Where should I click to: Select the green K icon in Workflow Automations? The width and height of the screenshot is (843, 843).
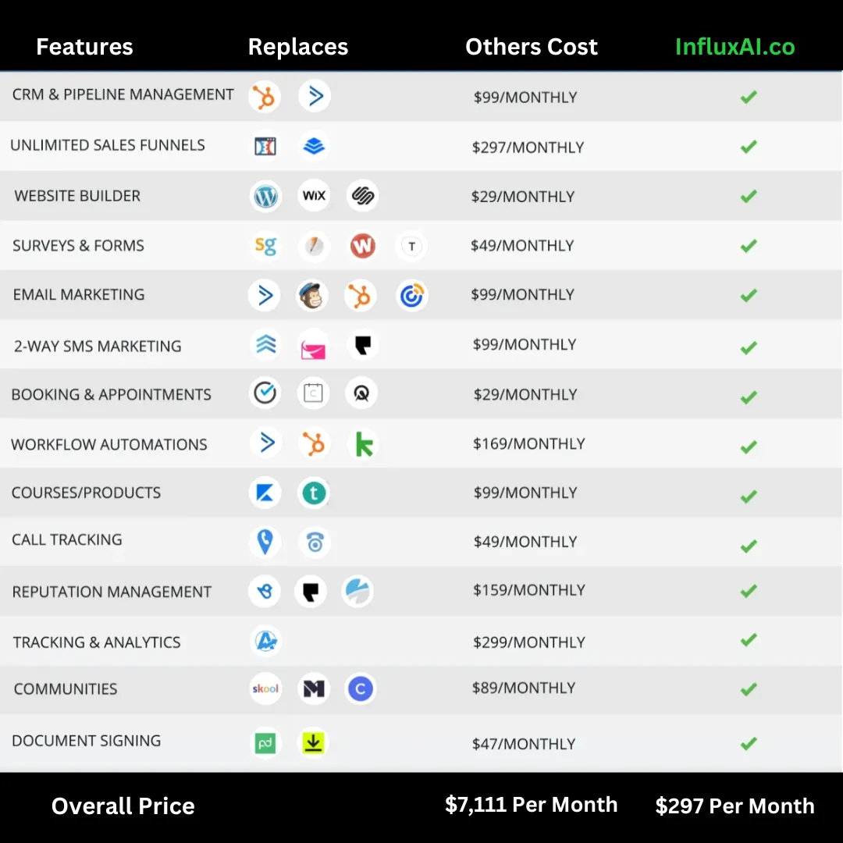[363, 444]
